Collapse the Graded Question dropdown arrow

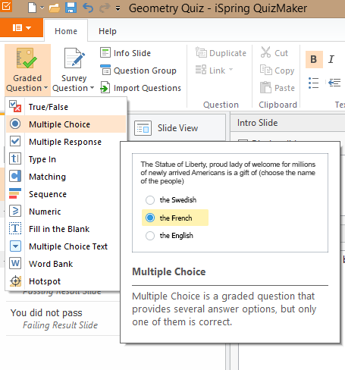tap(45, 88)
